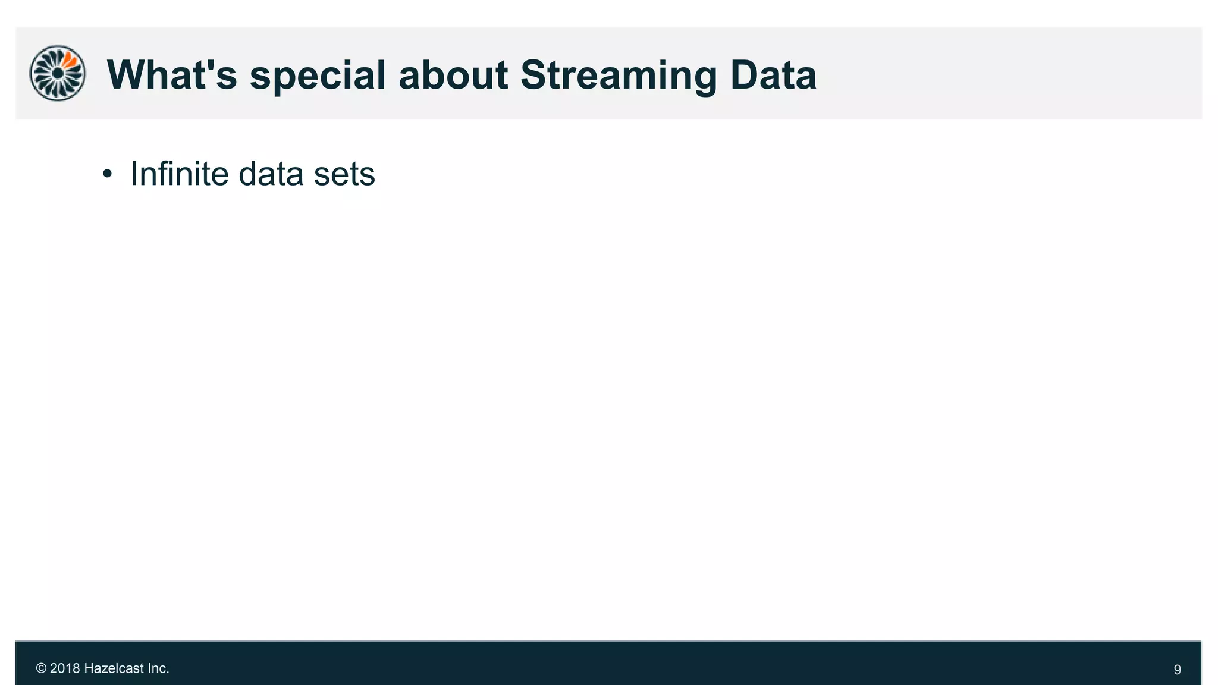The image size is (1218, 685).
Task: Click the bullet point before Infinite
Action: (107, 174)
